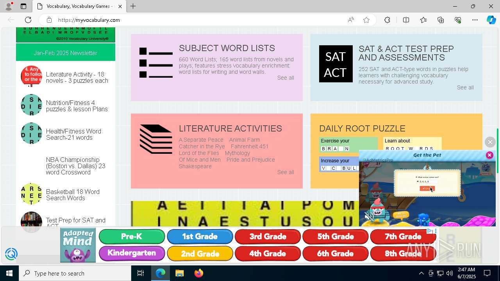The image size is (500, 281).
Task: Open SUBJECT WORD LISTS heading
Action: coord(227,48)
